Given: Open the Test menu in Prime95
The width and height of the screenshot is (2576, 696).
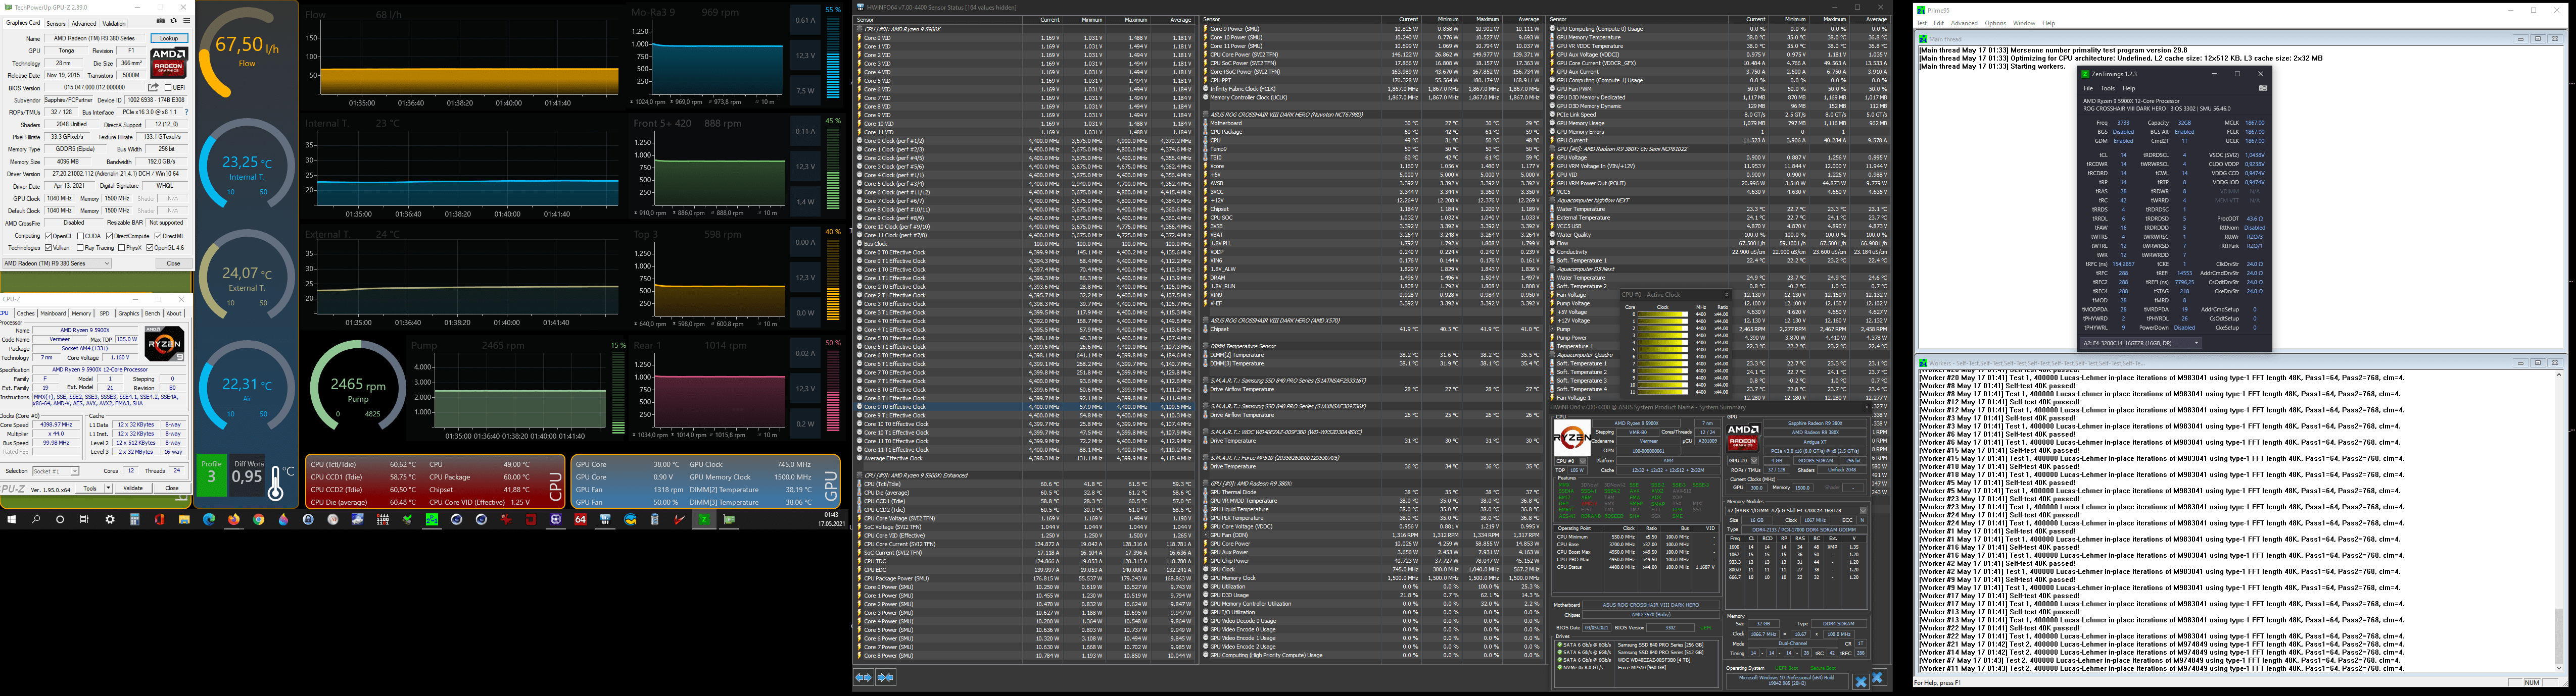Looking at the screenshot, I should point(1922,23).
